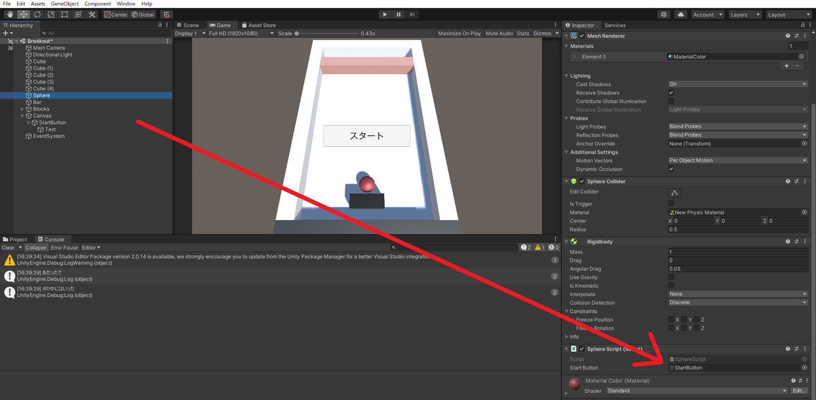Image resolution: width=816 pixels, height=400 pixels.
Task: Open Mesh Renderer help icon
Action: 788,36
